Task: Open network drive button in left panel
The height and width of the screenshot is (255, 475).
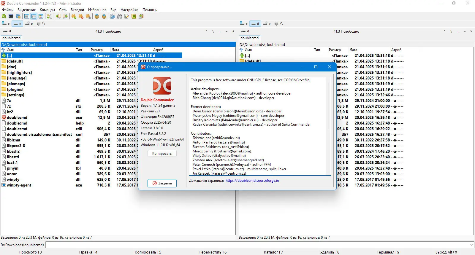Action: (x=41, y=24)
